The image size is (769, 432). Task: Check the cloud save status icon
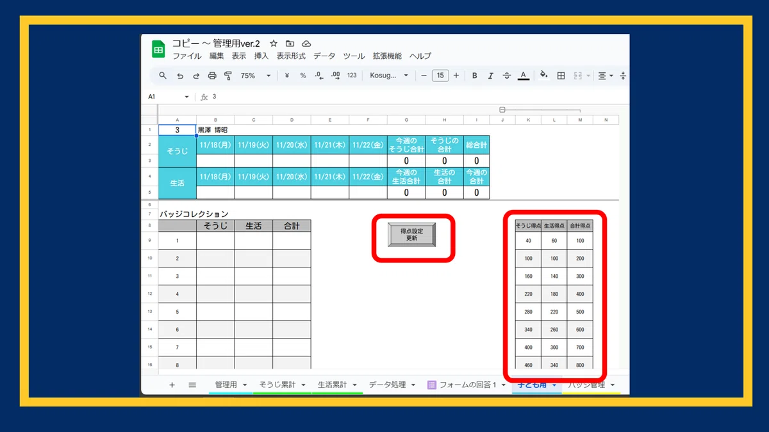[306, 43]
